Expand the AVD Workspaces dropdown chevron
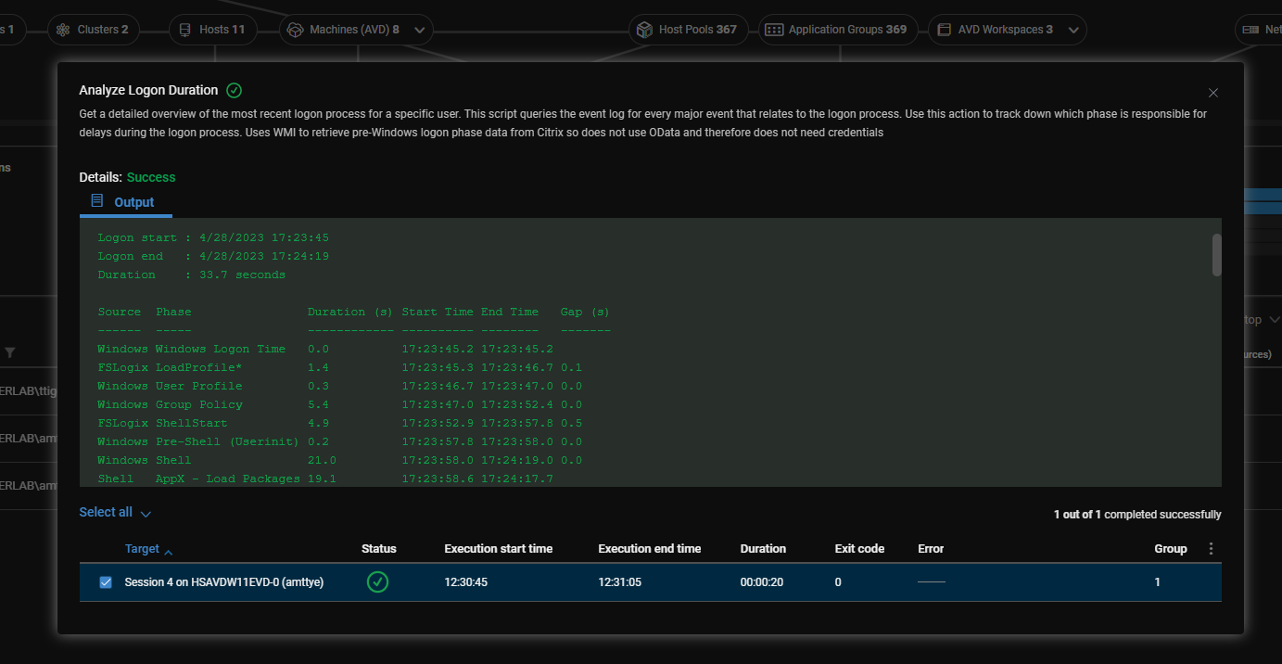This screenshot has width=1282, height=664. tap(1072, 29)
